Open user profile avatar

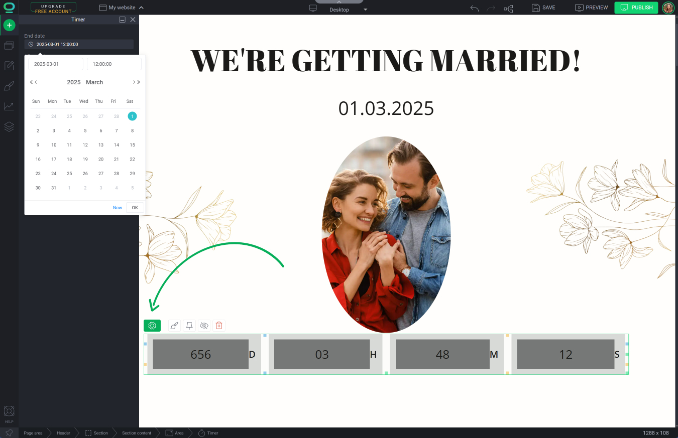[668, 8]
